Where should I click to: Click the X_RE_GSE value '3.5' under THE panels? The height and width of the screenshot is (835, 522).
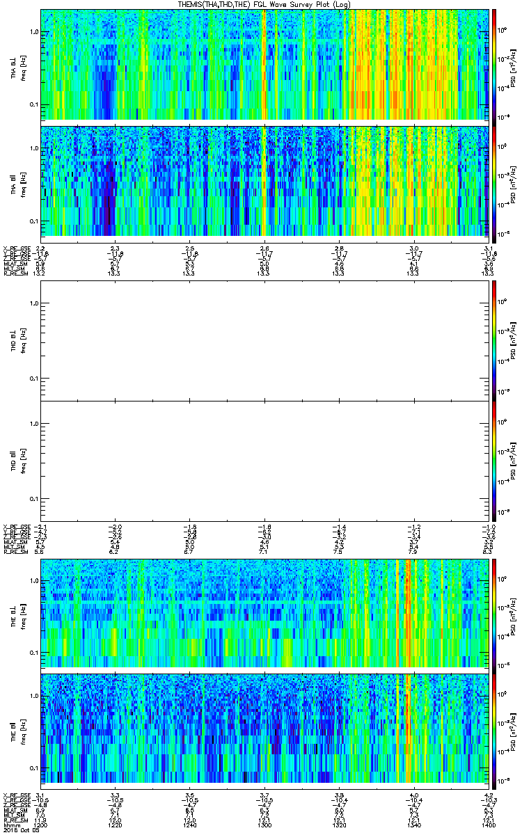190,795
